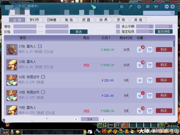Click 购买 for 30级 持国巡守
Screen dimensions: 180x135
(x=164, y=95)
